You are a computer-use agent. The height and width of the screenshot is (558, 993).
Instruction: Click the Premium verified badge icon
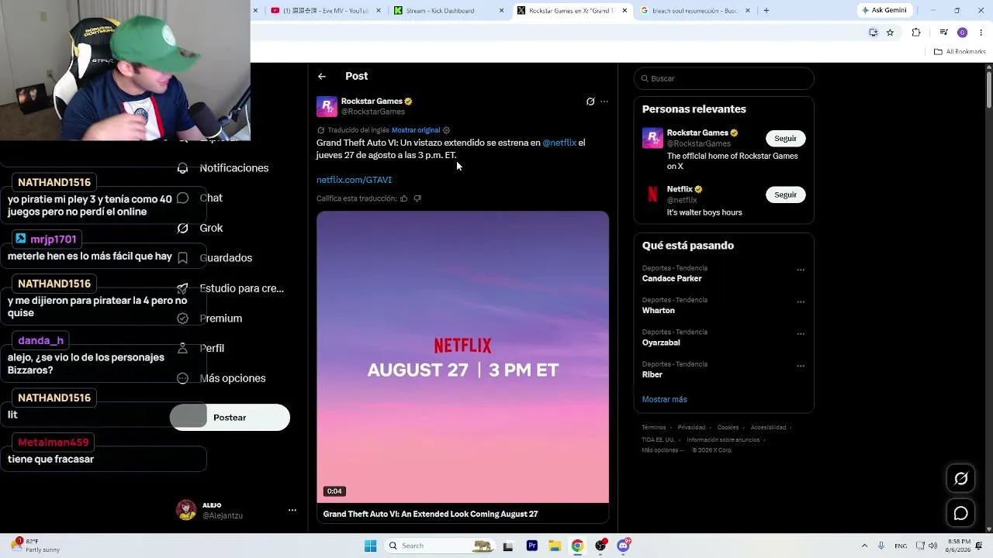[182, 319]
